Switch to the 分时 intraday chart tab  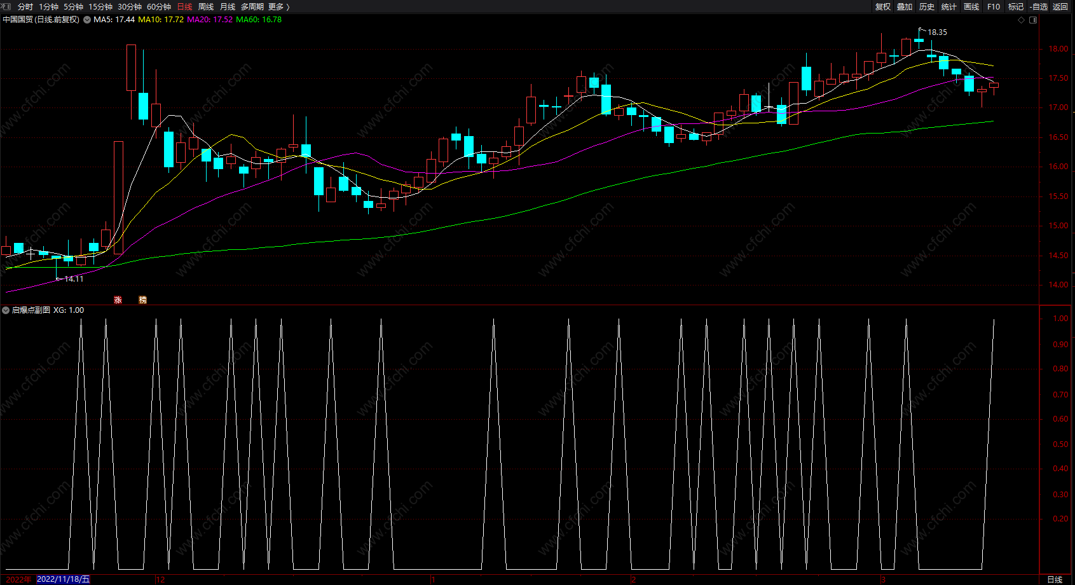[25, 6]
